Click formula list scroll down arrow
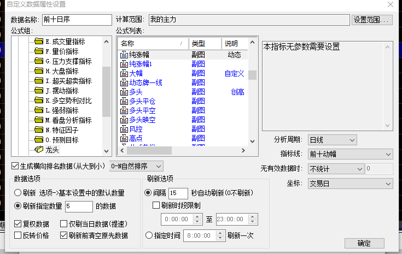 (x=253, y=141)
